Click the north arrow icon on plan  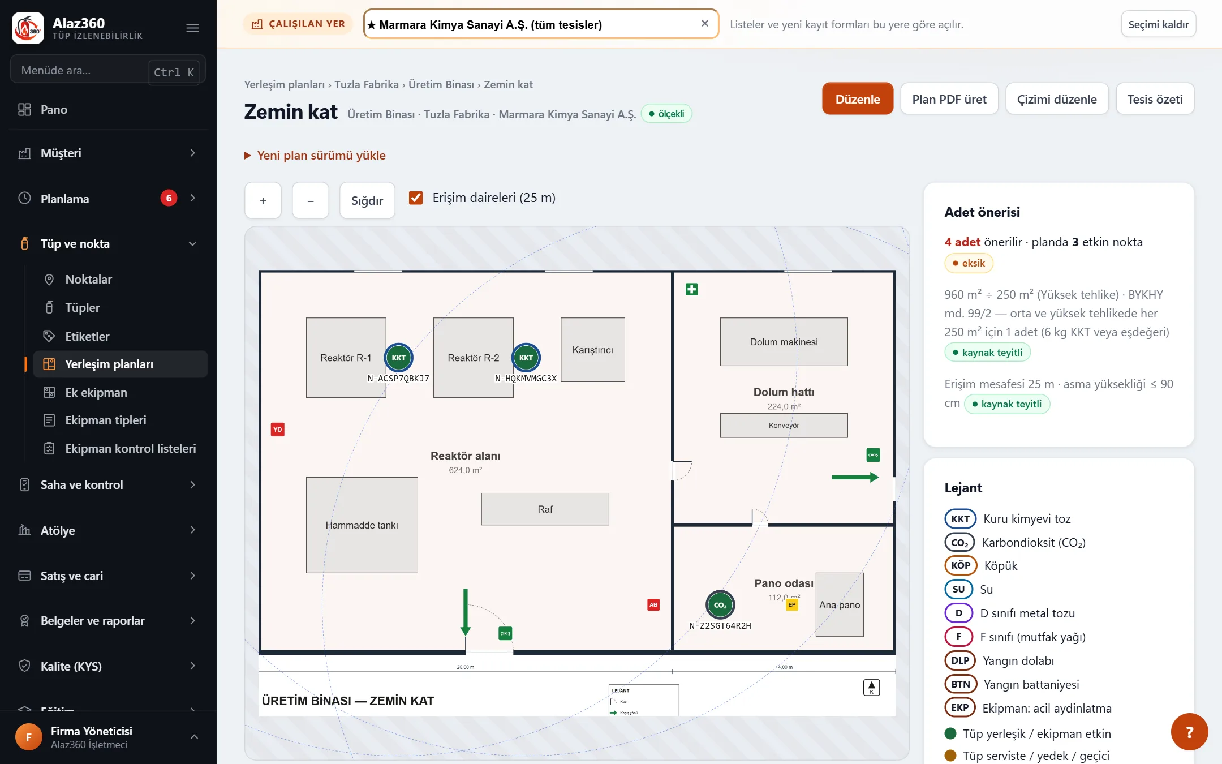(871, 688)
